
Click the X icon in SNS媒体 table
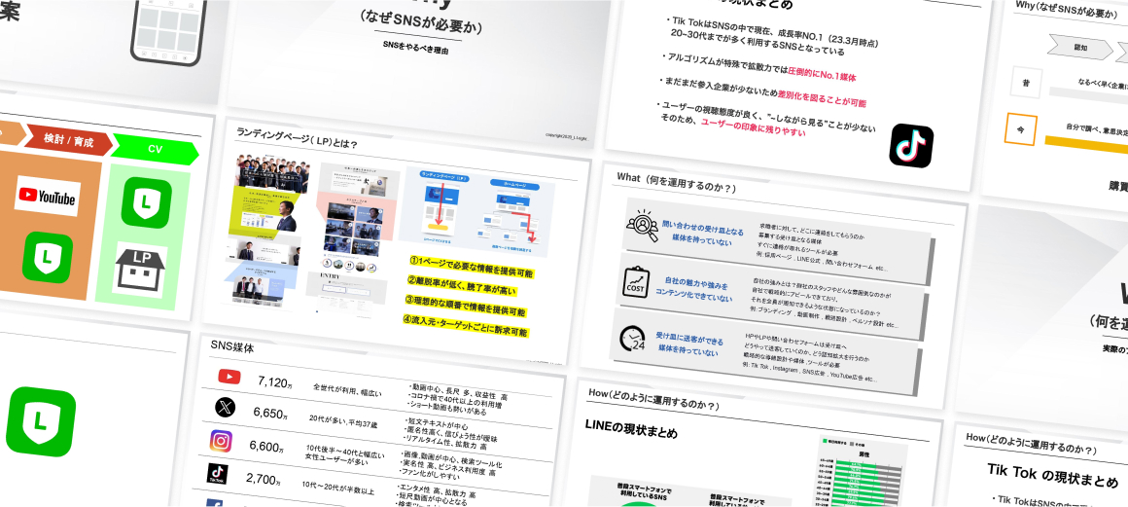(x=226, y=406)
